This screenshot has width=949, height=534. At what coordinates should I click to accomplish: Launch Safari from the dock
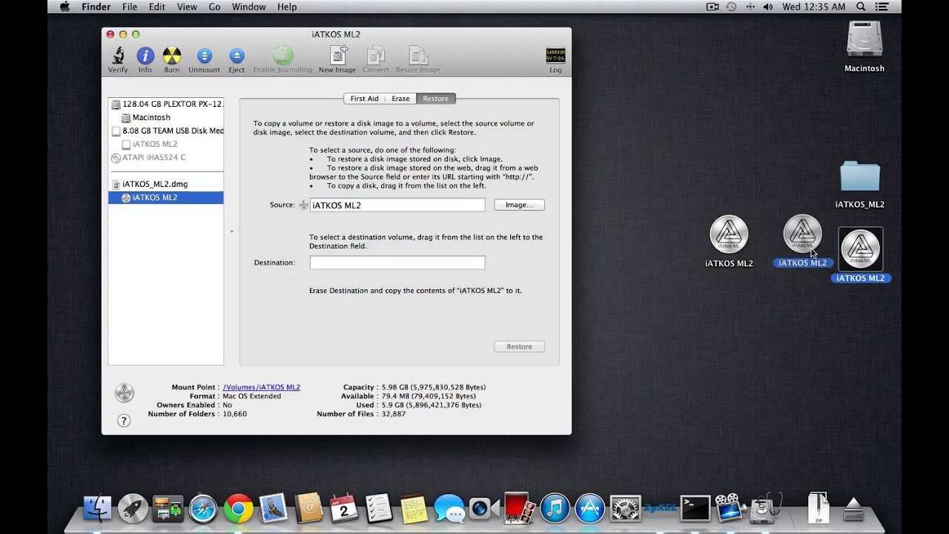tap(202, 508)
